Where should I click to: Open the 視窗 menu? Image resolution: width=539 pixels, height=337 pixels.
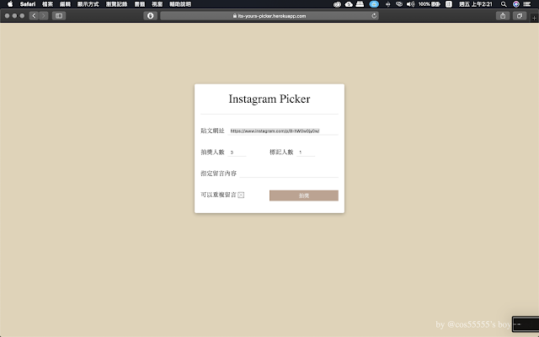click(157, 4)
